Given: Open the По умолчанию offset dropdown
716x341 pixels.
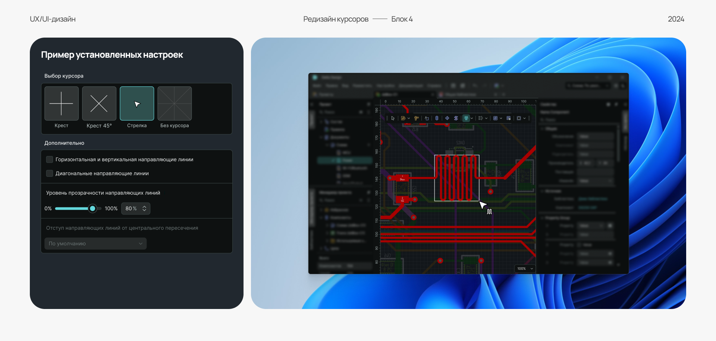Looking at the screenshot, I should tap(95, 243).
